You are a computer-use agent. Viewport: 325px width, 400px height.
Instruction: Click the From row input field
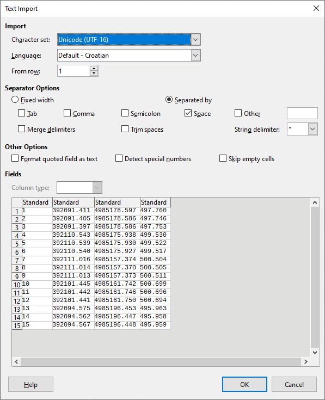(73, 71)
